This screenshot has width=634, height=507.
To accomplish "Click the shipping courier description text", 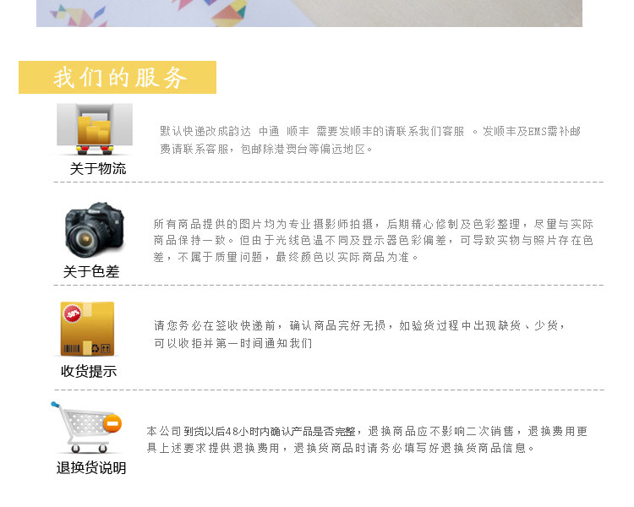I will (370, 140).
